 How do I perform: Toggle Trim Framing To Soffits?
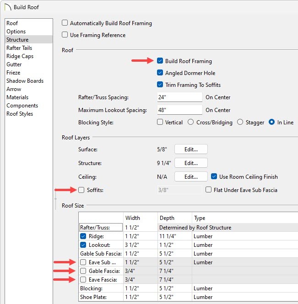click(x=160, y=85)
